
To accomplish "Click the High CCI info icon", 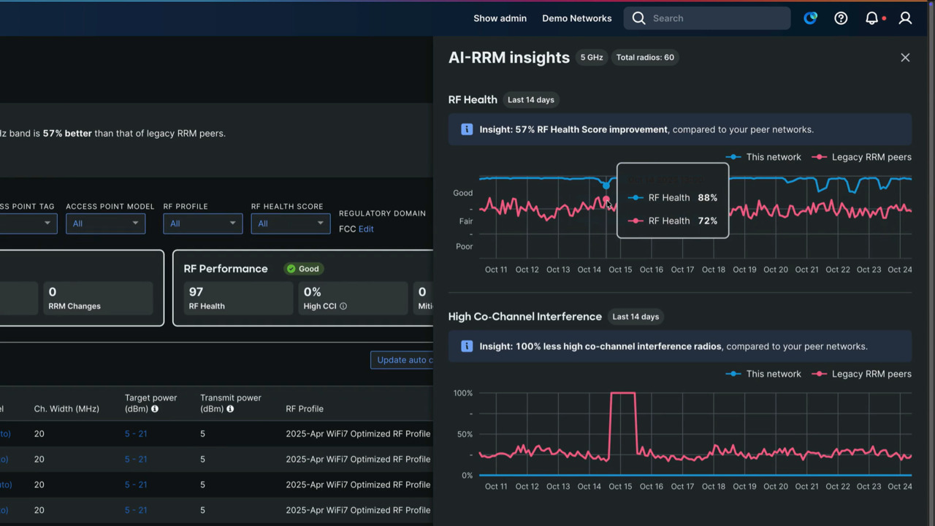I will click(343, 306).
